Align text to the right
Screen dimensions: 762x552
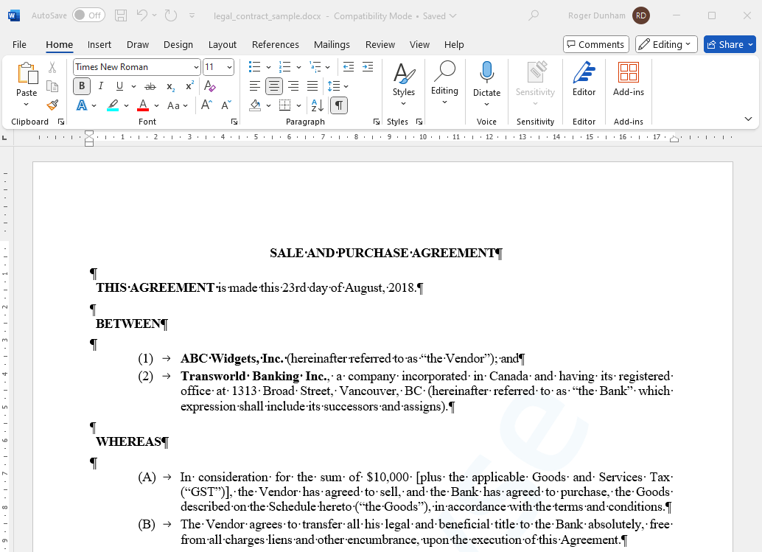[x=293, y=86]
